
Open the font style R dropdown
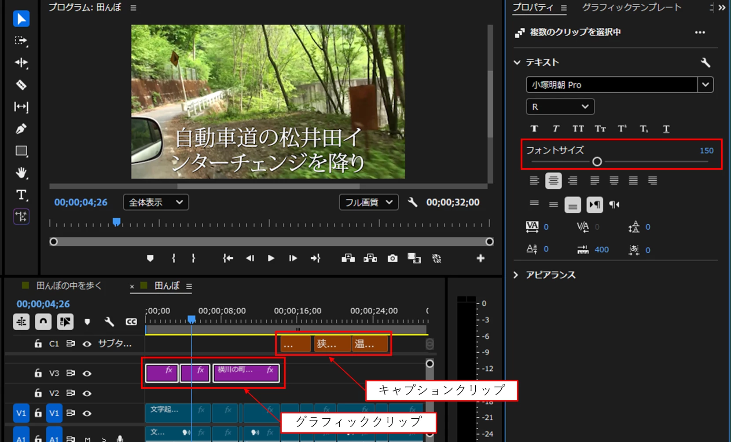[560, 106]
